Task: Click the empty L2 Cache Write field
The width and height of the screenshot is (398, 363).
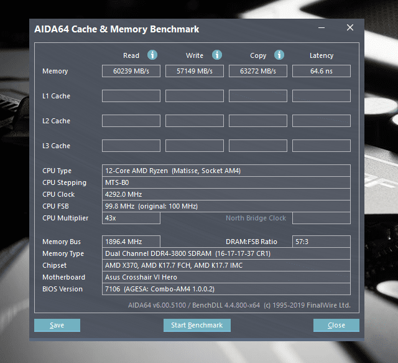Action: 195,121
